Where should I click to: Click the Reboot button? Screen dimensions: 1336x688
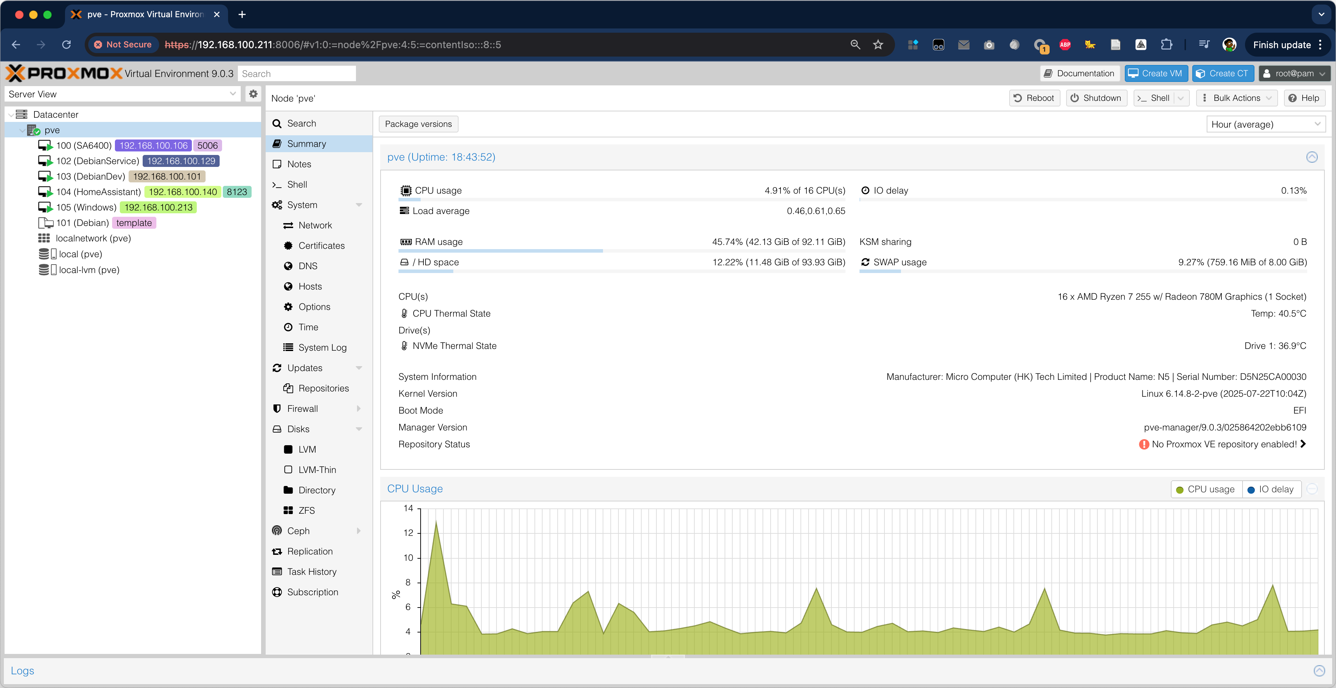click(x=1034, y=98)
